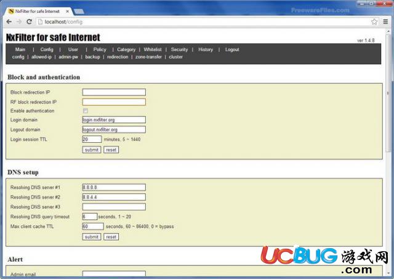Viewport: 394px width, 279px height.
Task: Reset the Block and authentication form
Action: click(x=111, y=150)
